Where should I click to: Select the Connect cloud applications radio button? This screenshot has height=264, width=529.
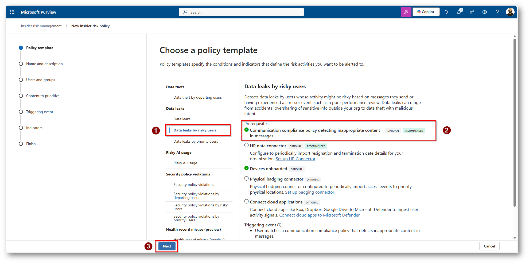246,202
